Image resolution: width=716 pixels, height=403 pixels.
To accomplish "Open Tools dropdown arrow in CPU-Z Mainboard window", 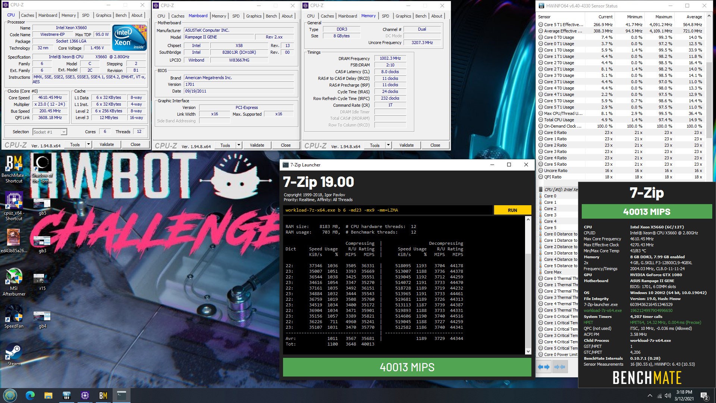I will click(239, 145).
